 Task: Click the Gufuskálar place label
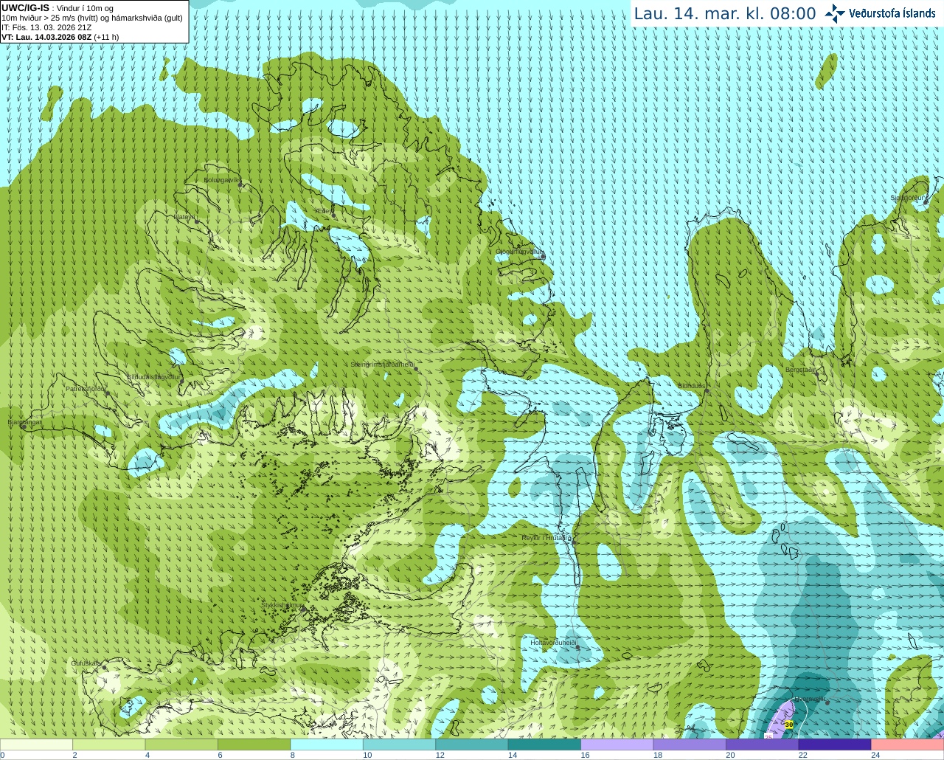click(86, 663)
